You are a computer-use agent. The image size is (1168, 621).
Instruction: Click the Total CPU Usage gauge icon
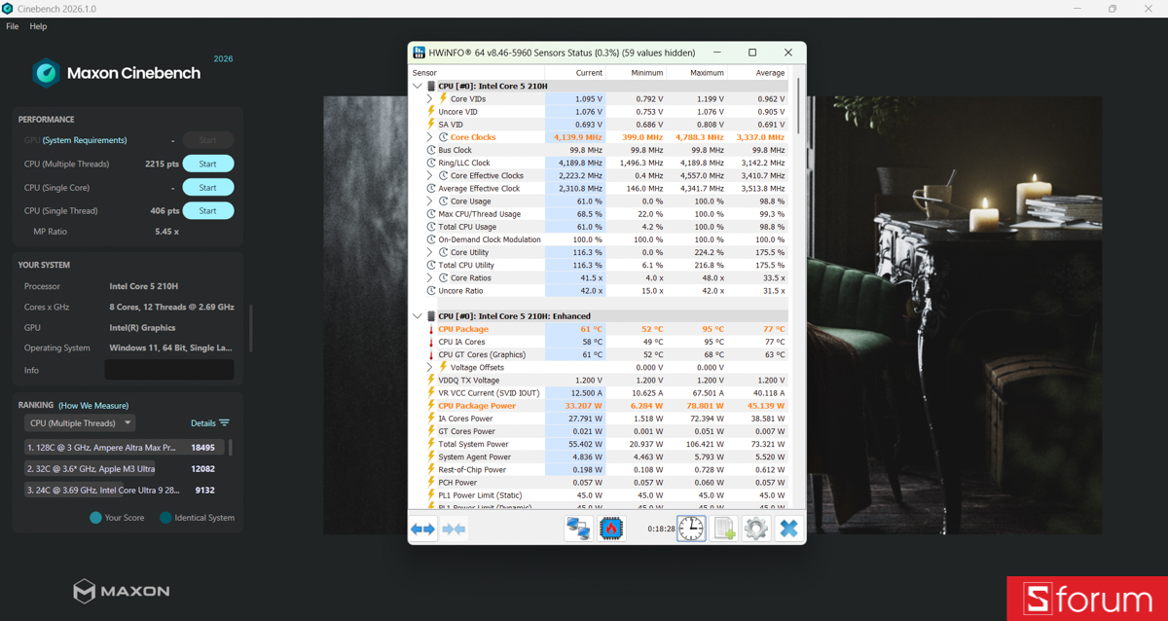[x=431, y=227]
